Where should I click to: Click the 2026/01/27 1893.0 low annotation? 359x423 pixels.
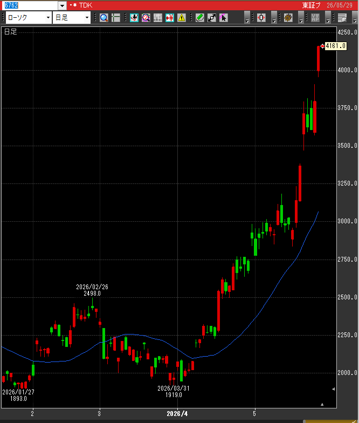point(18,395)
